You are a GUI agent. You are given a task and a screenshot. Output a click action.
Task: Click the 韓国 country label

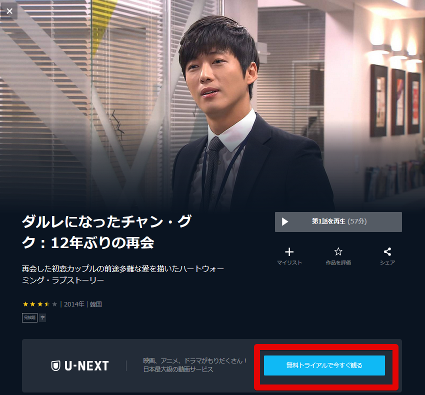click(x=95, y=304)
